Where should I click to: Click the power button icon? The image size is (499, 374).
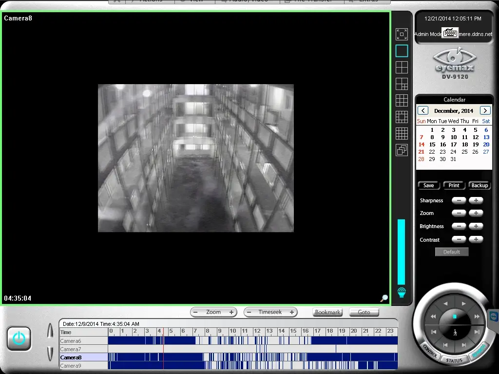pyautogui.click(x=19, y=338)
